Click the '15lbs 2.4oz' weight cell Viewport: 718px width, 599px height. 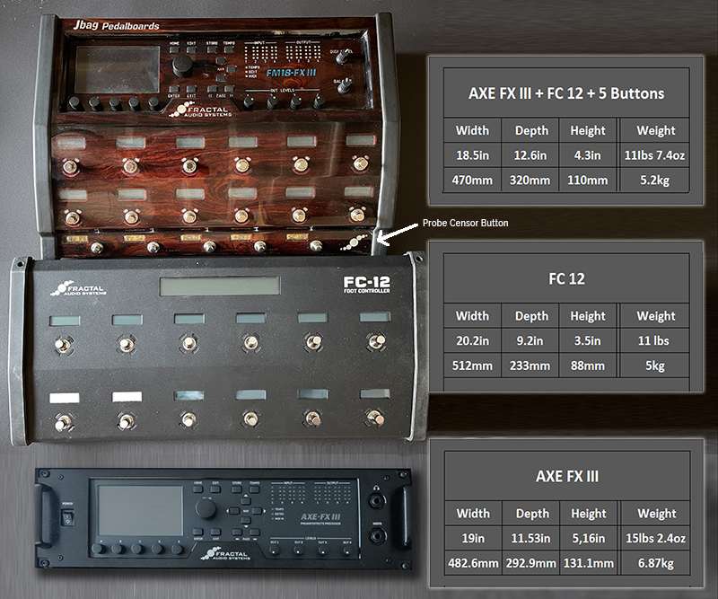pyautogui.click(x=656, y=538)
